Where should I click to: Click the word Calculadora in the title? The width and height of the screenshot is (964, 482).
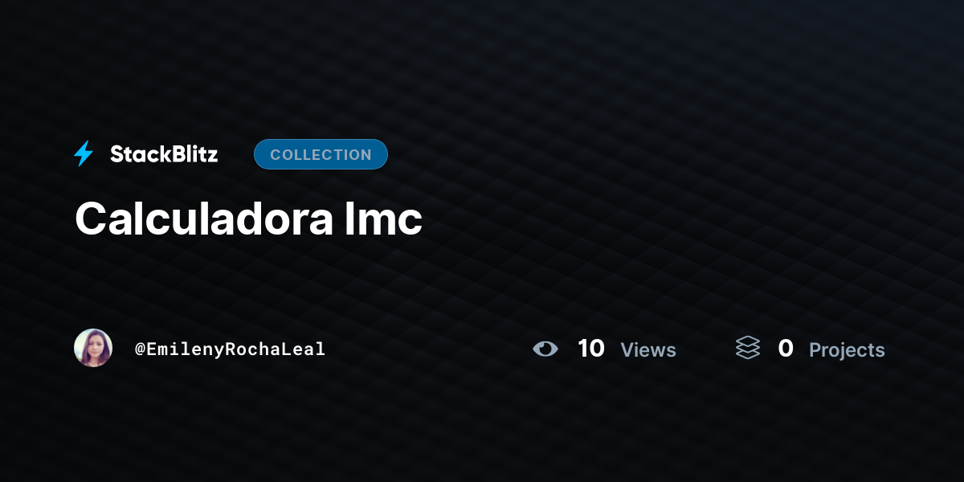tap(203, 218)
